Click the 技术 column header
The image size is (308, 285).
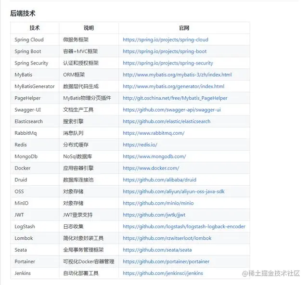click(x=35, y=28)
